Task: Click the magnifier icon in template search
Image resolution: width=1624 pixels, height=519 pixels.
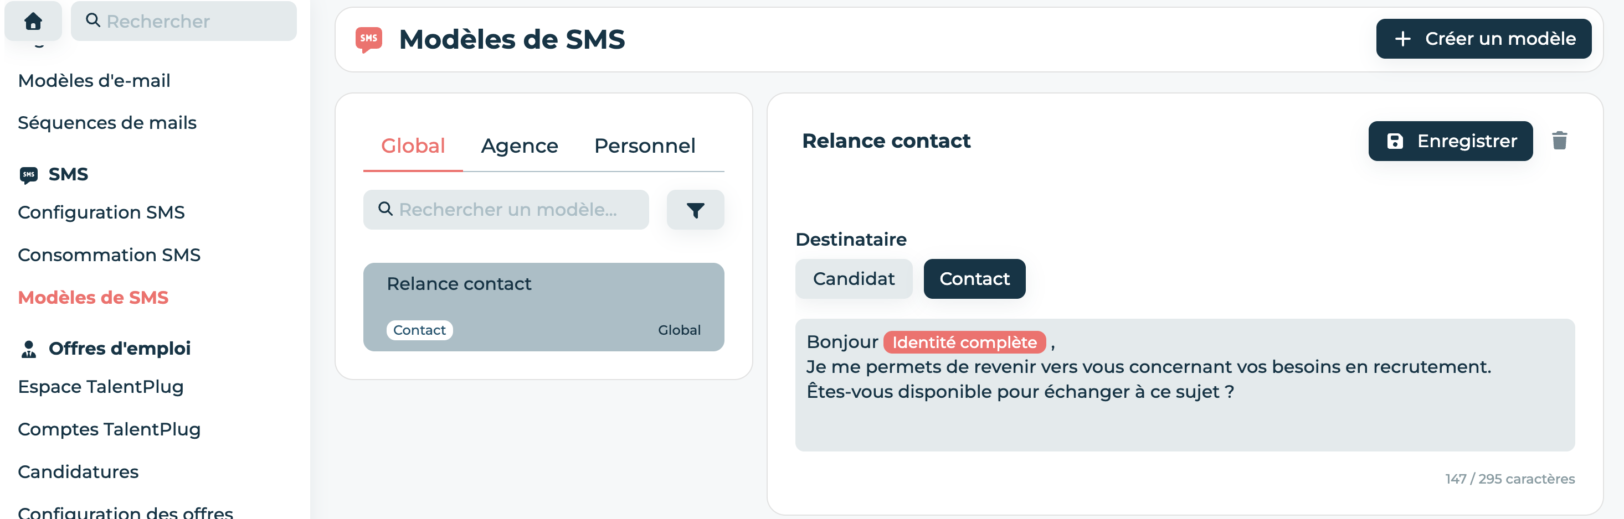Action: 385,209
